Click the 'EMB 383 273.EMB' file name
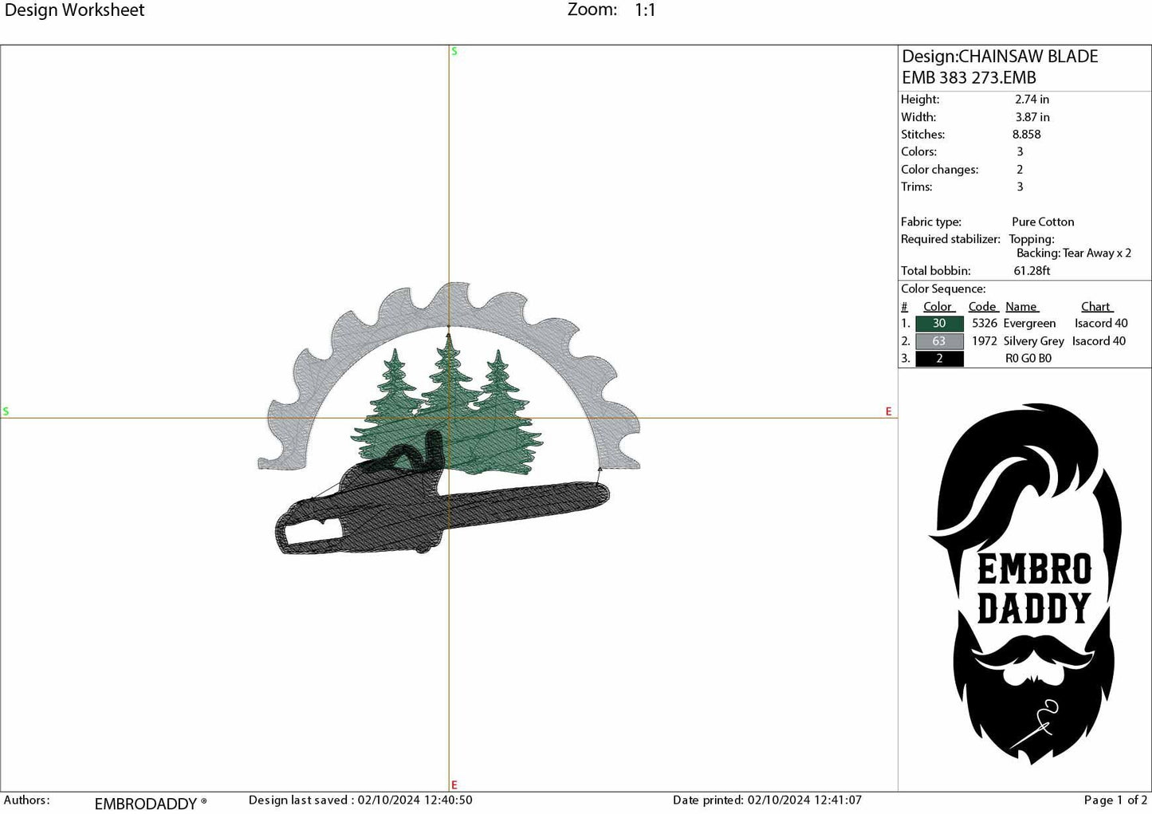The height and width of the screenshot is (814, 1152). click(x=969, y=77)
